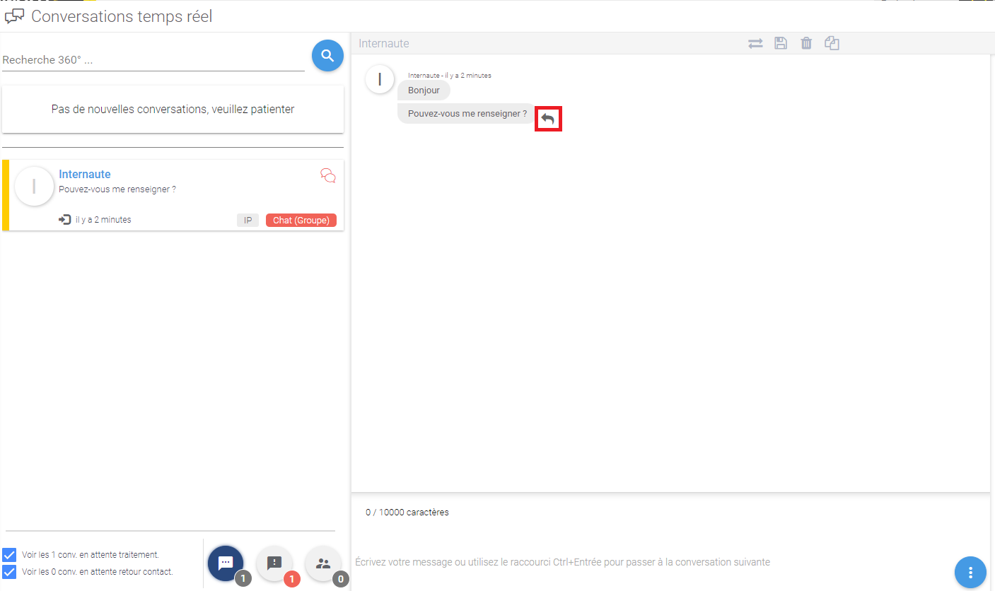The width and height of the screenshot is (995, 591).
Task: Click the 'Conversations temps réel' page title
Action: point(122,16)
